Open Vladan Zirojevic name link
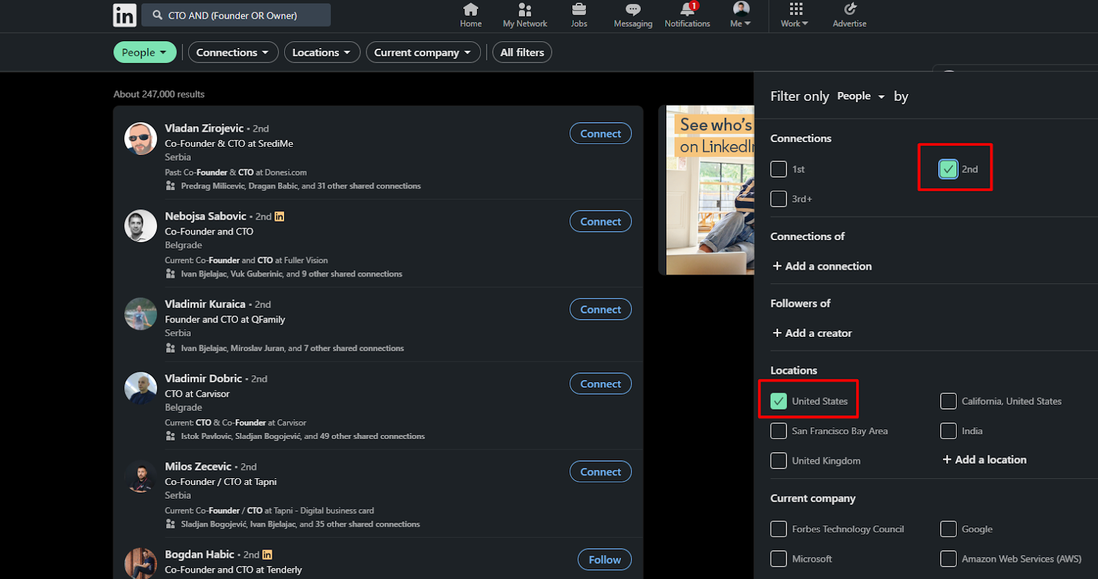This screenshot has width=1098, height=579. 204,128
